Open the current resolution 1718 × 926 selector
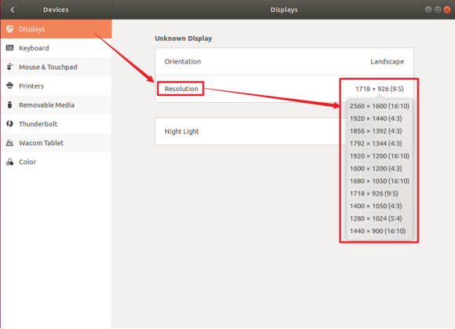 tap(380, 89)
